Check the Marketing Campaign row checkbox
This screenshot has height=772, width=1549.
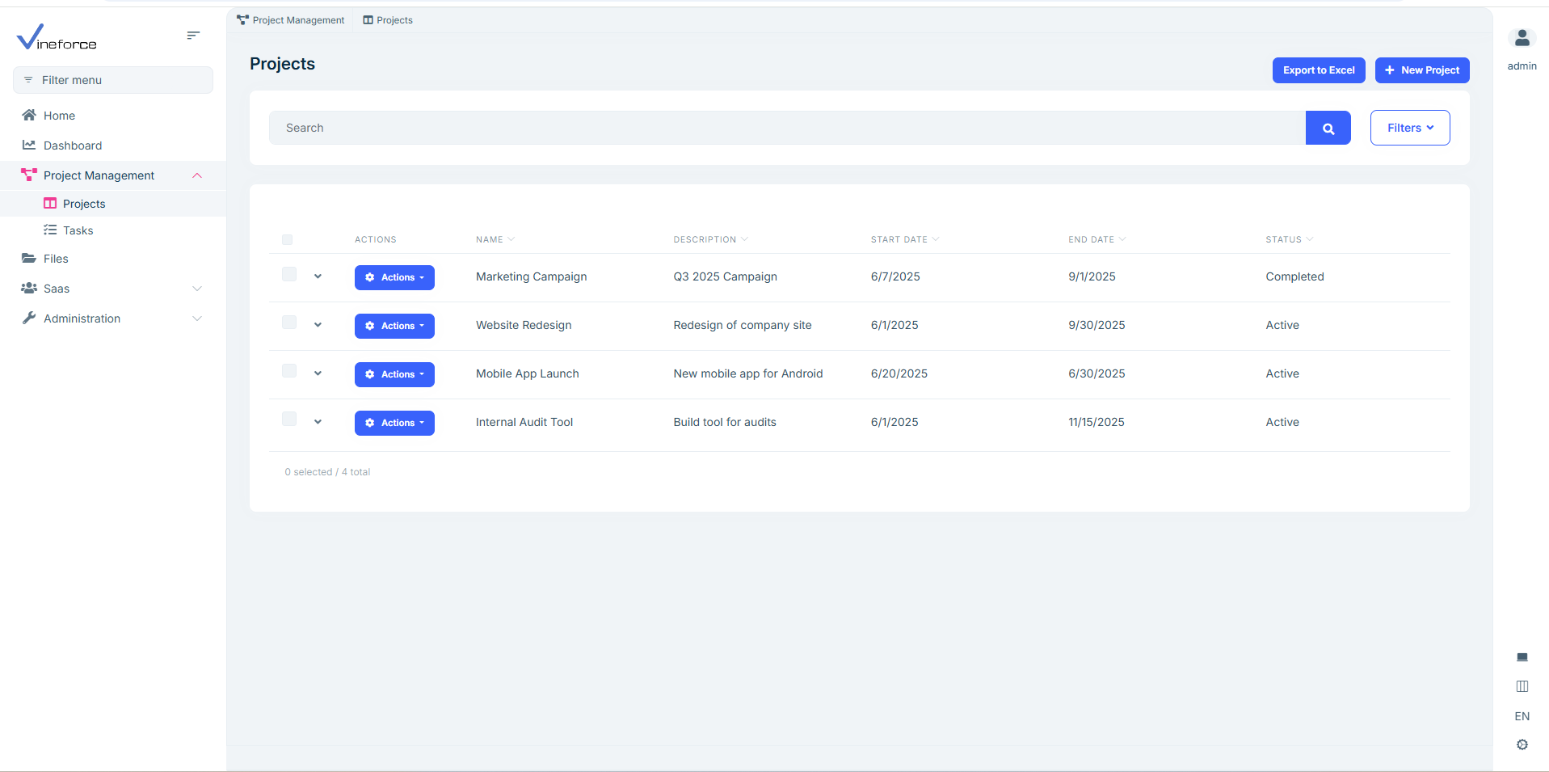pos(289,275)
